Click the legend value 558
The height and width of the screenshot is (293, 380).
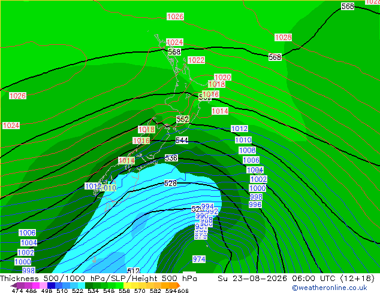coord(124,291)
